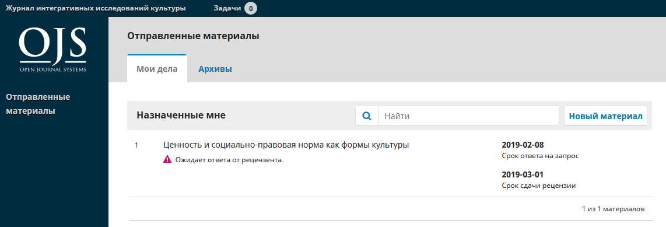666x227 pixels.
Task: Click the Найти search input field
Action: (468, 116)
